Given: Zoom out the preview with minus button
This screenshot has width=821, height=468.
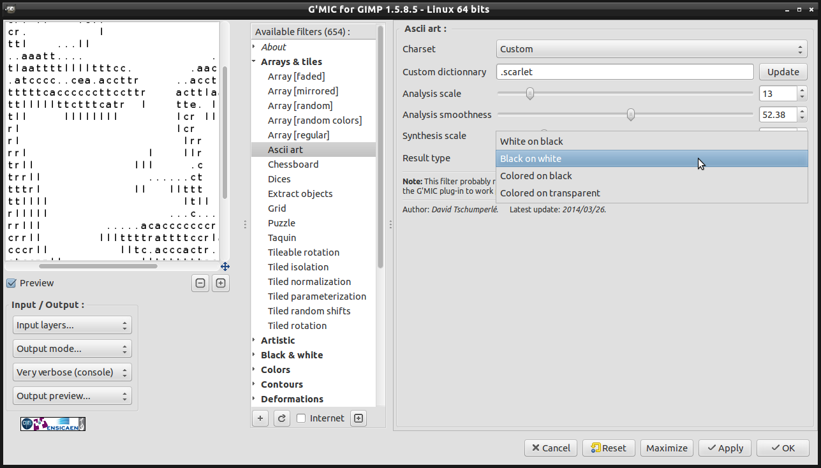Looking at the screenshot, I should (x=200, y=283).
